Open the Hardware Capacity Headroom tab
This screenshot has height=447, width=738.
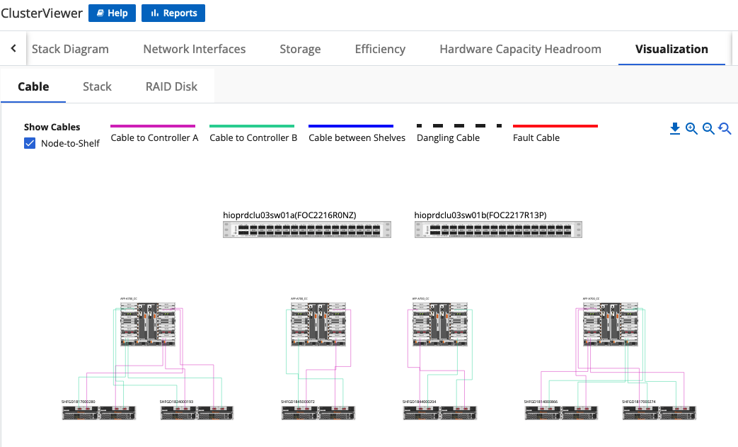(520, 49)
